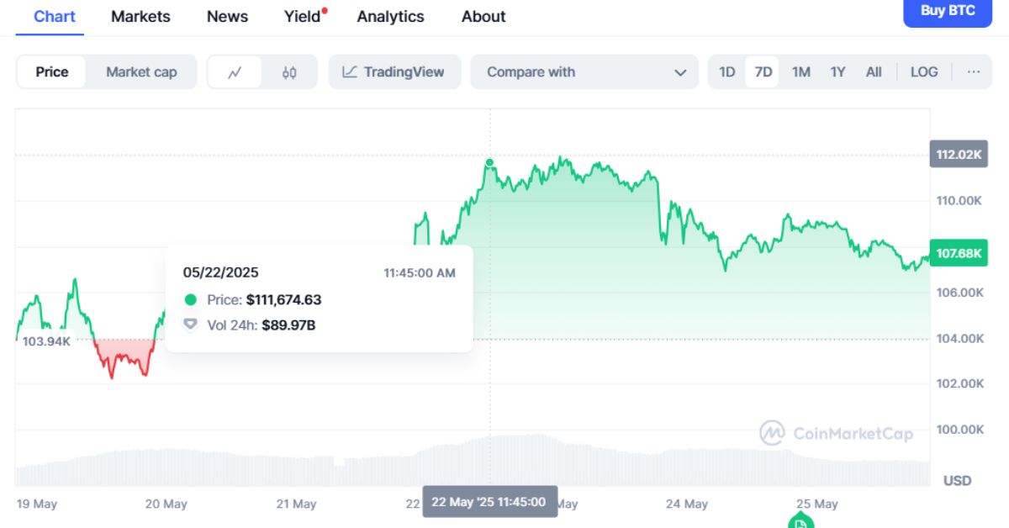The height and width of the screenshot is (528, 1009).
Task: Open the Markets tab
Action: pos(140,17)
